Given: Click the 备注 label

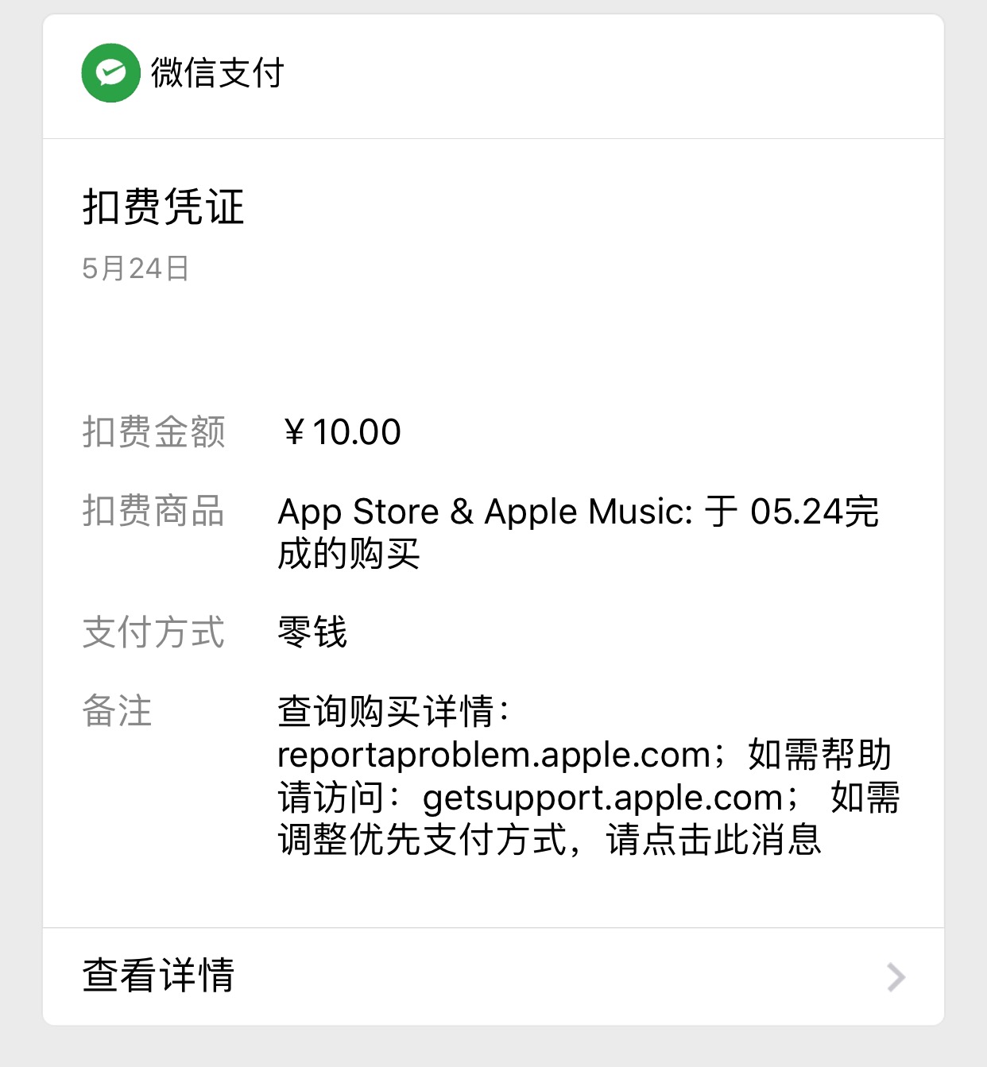Looking at the screenshot, I should (x=117, y=710).
